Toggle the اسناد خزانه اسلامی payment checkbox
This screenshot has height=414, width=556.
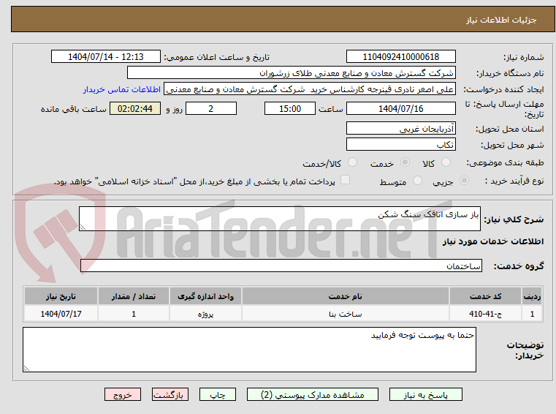pyautogui.click(x=345, y=180)
